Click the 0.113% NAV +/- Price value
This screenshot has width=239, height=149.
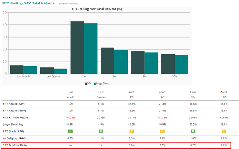click(x=132, y=118)
